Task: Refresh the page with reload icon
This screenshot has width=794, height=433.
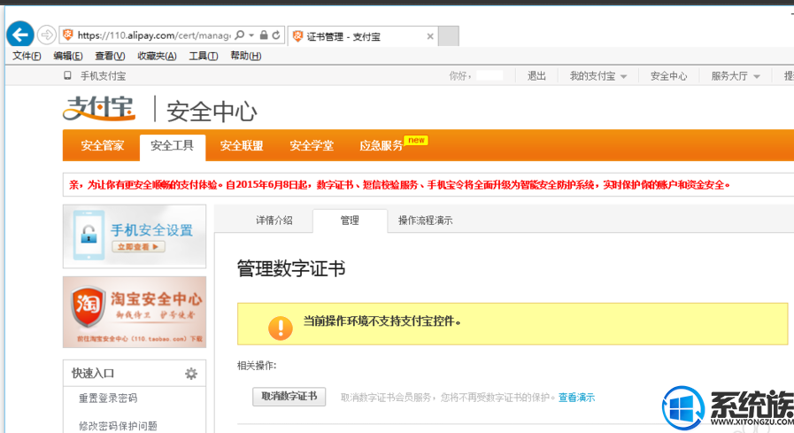Action: tap(276, 35)
